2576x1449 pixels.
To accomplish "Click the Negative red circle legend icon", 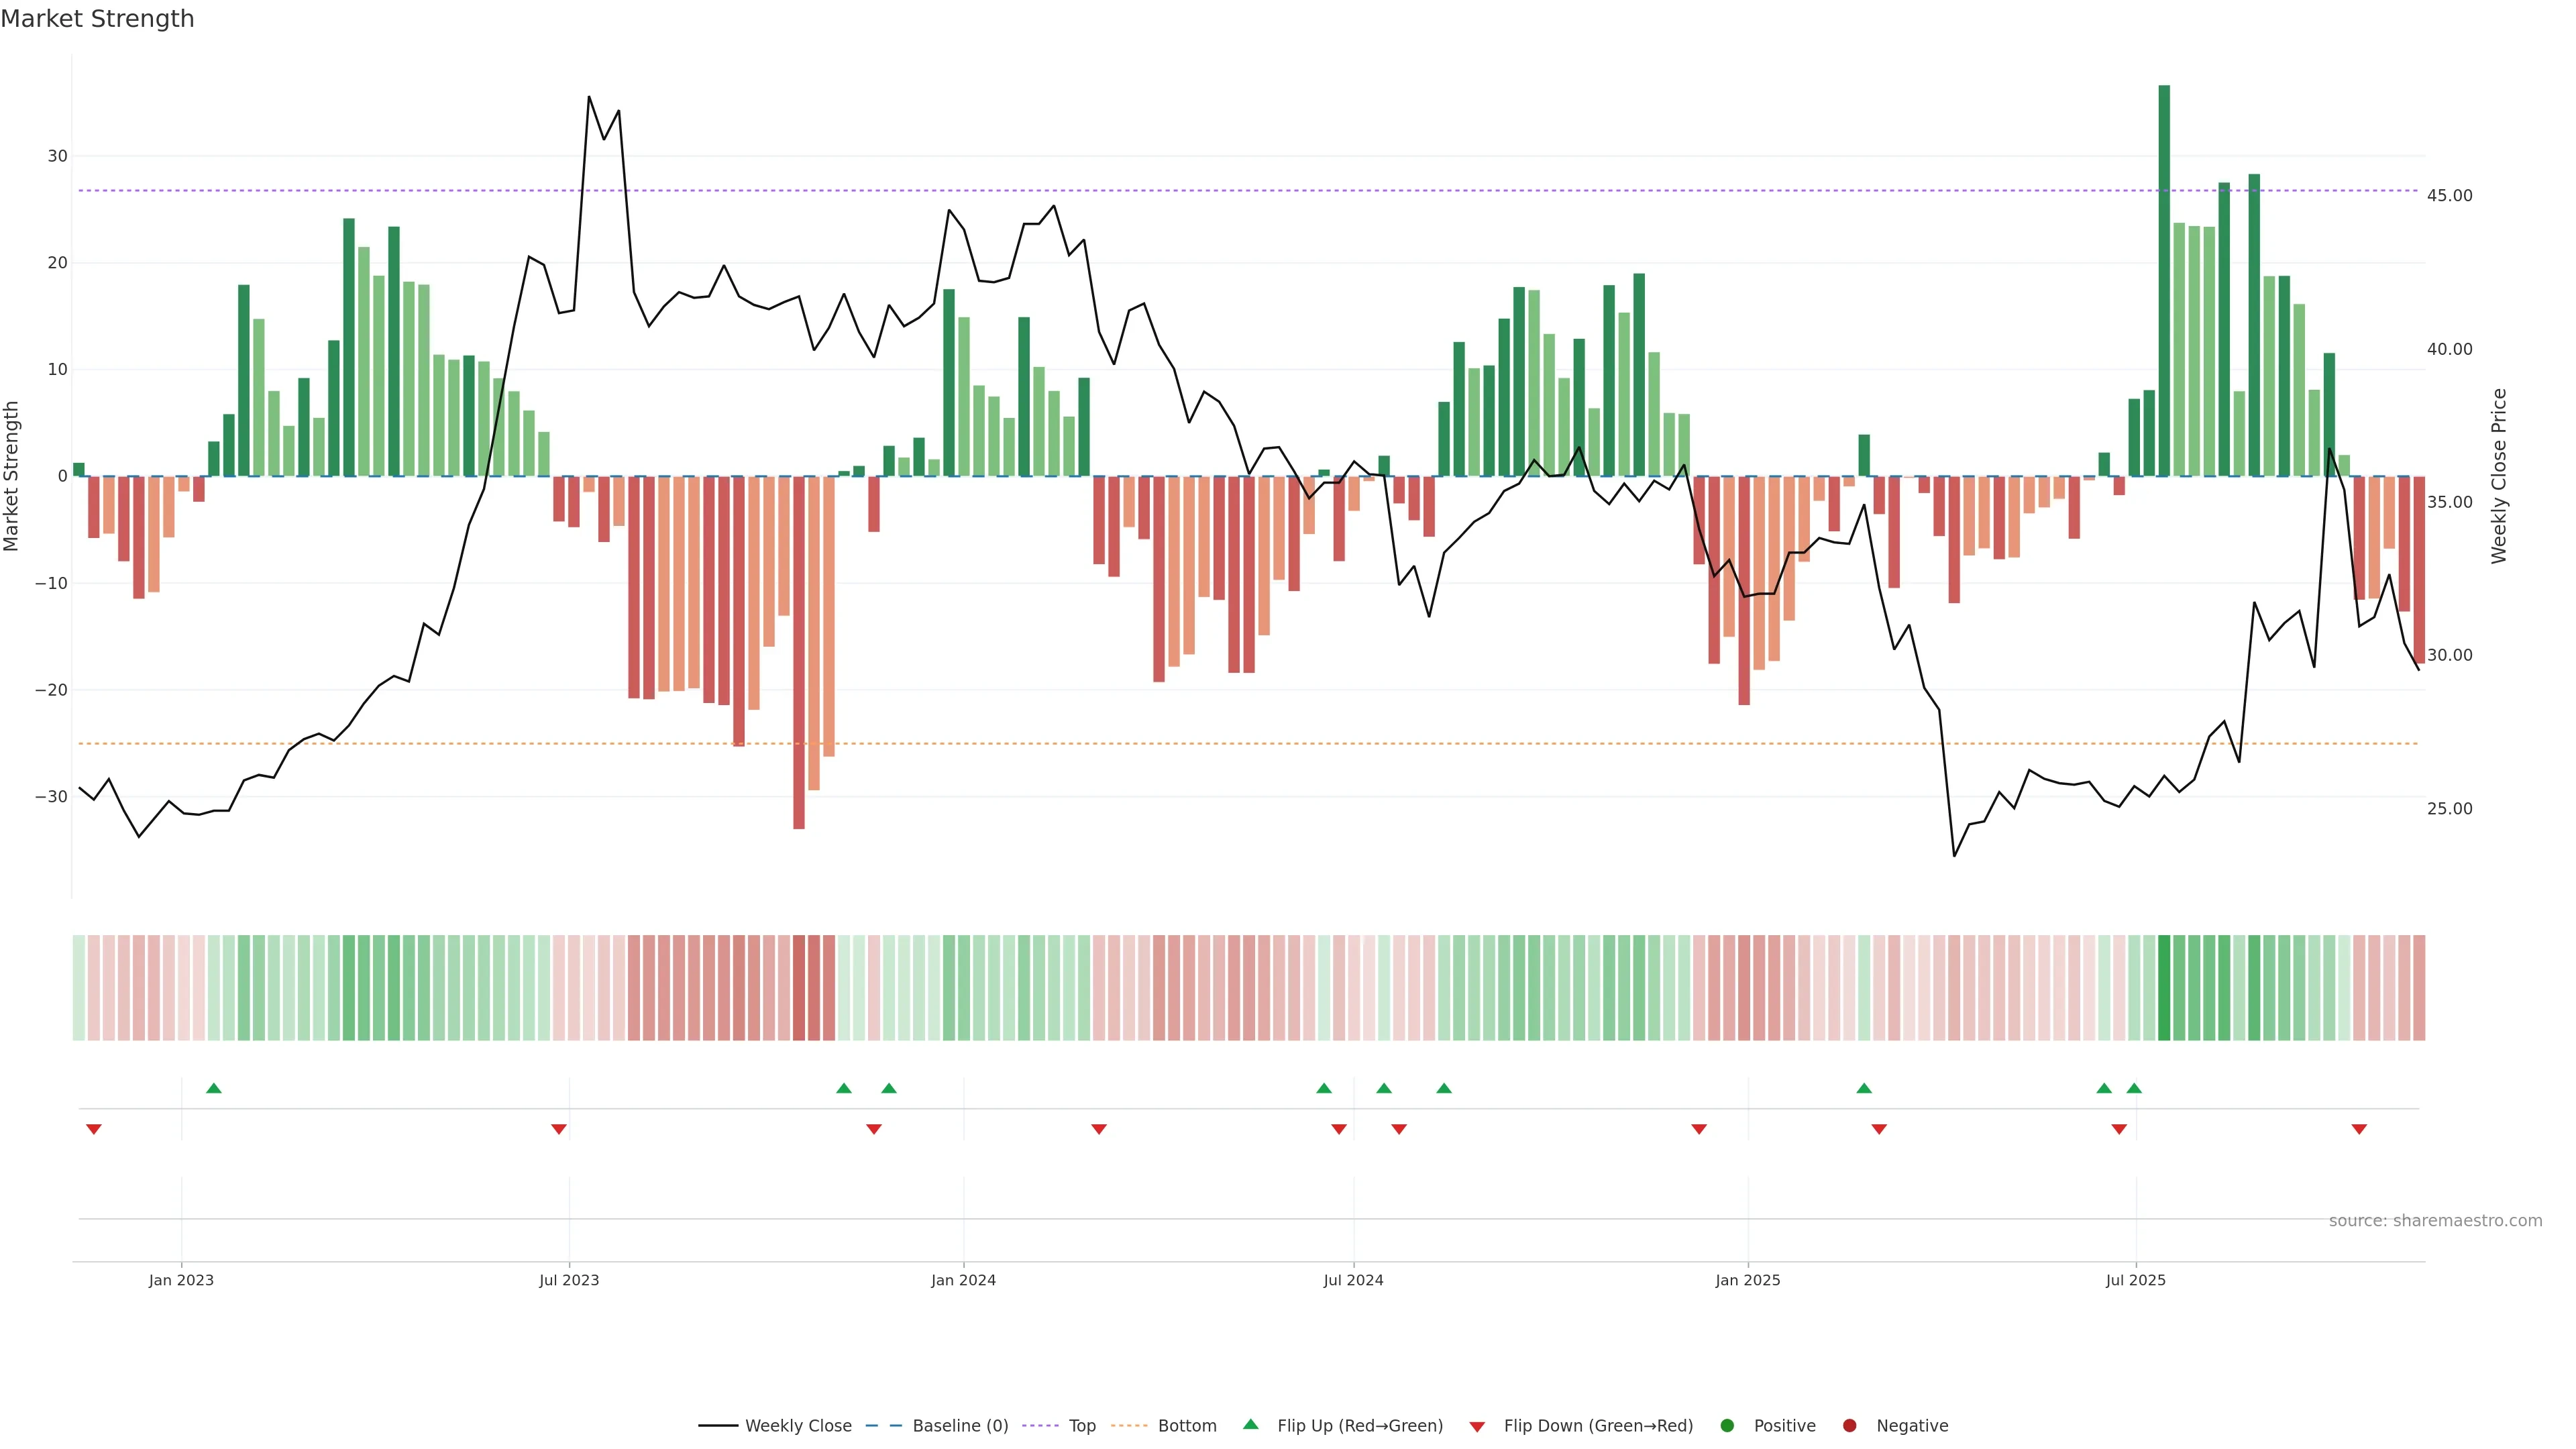I will pos(1849,1426).
